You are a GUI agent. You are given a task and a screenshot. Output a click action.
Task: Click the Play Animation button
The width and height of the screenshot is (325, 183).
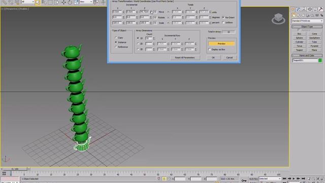coord(294,178)
